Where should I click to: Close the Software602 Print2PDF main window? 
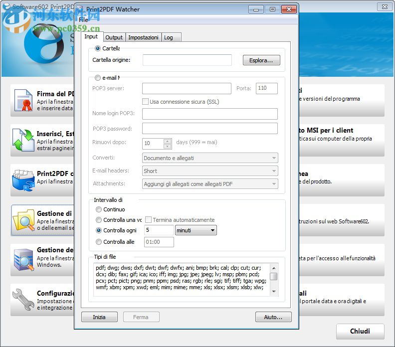pos(385,7)
